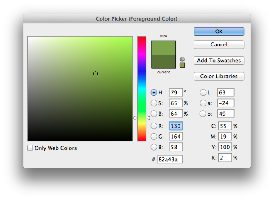Click the out-of-gamut warning cube icon
The image size is (274, 200).
click(182, 59)
